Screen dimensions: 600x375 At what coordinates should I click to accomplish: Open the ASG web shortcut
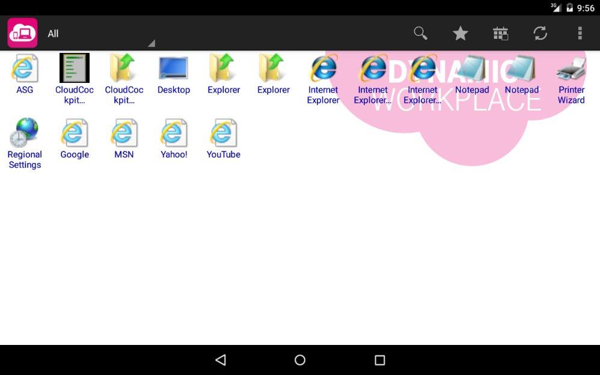25,74
